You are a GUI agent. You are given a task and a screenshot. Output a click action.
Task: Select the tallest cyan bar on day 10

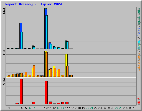tap(47, 32)
